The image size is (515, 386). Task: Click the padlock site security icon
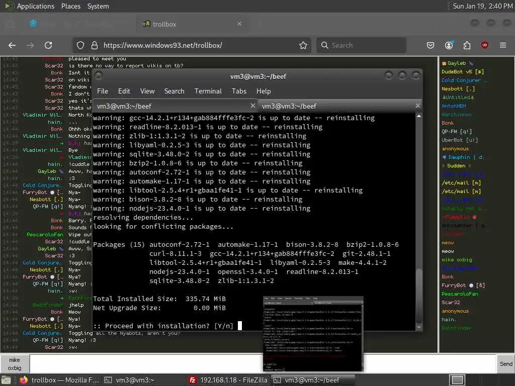(x=95, y=45)
